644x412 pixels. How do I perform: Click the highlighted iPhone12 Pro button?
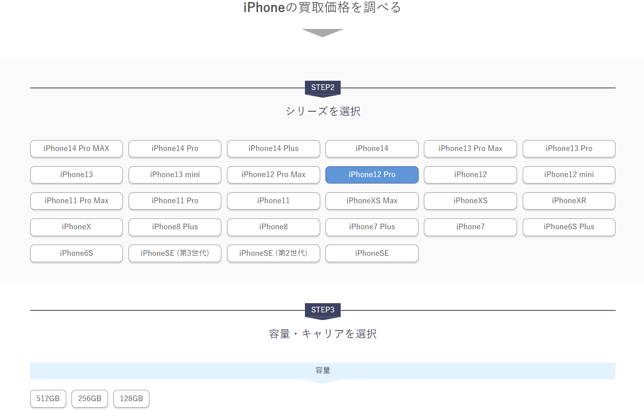click(x=372, y=175)
